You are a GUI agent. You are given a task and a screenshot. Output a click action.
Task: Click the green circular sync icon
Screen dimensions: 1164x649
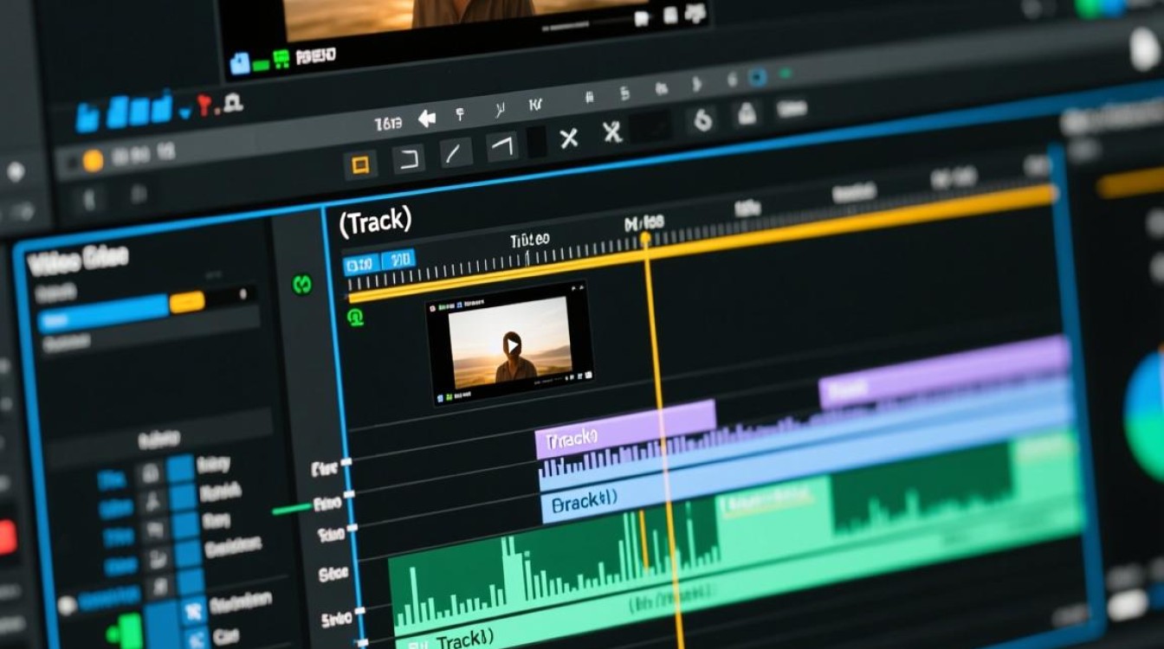click(302, 283)
